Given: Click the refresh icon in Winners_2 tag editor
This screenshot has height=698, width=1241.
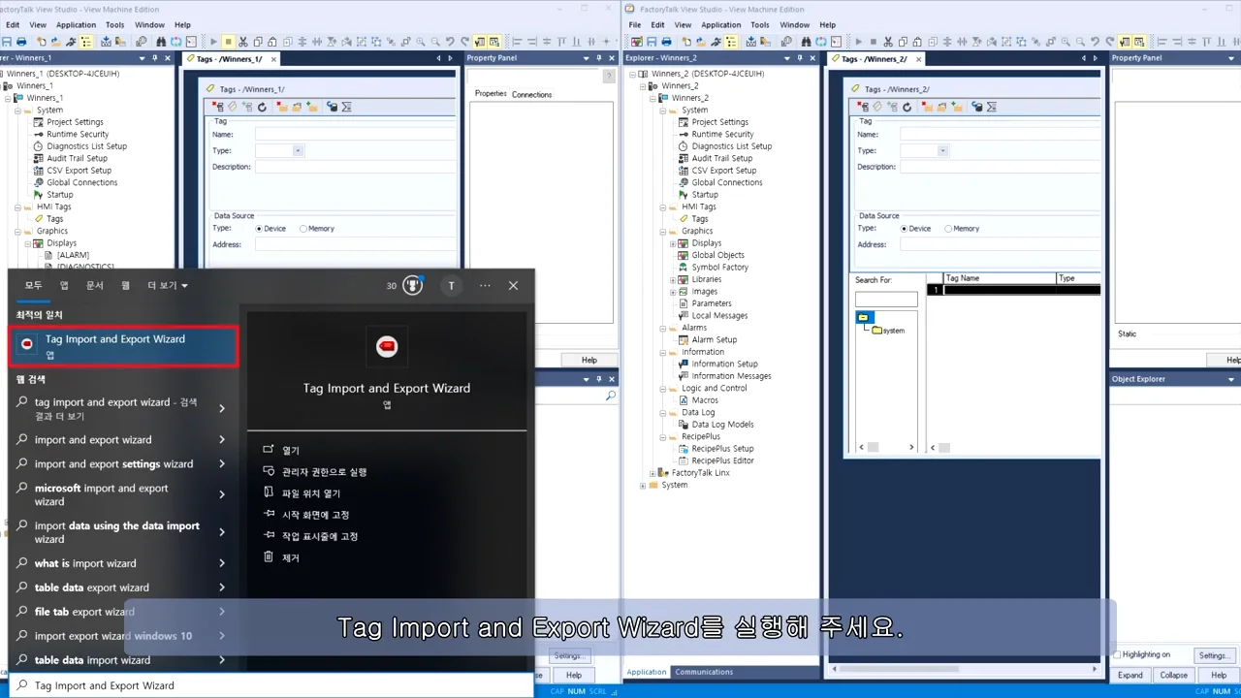Looking at the screenshot, I should tap(907, 107).
